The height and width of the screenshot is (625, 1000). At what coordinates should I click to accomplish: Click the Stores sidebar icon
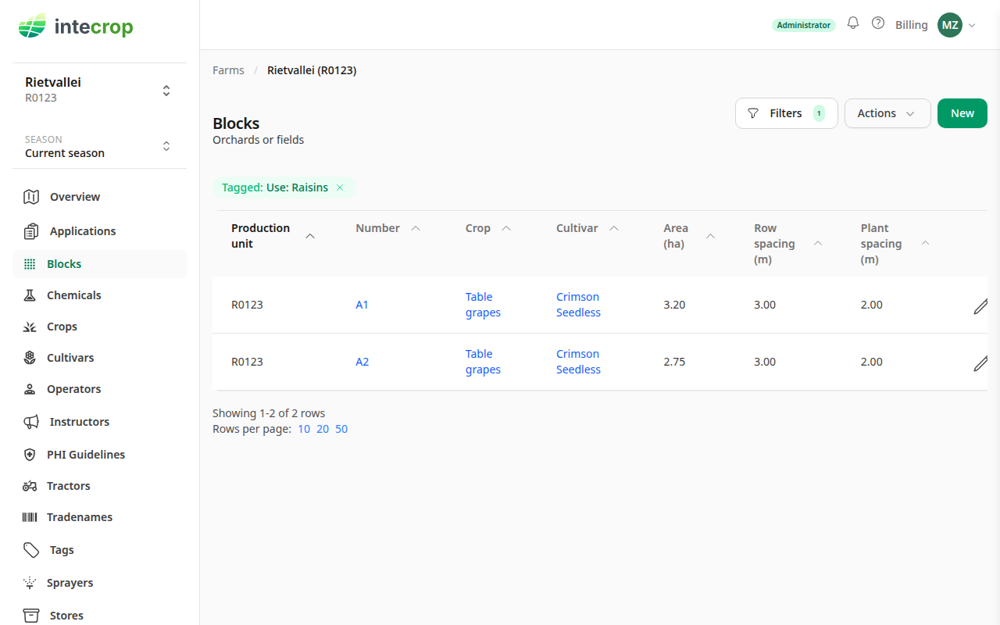(31, 616)
